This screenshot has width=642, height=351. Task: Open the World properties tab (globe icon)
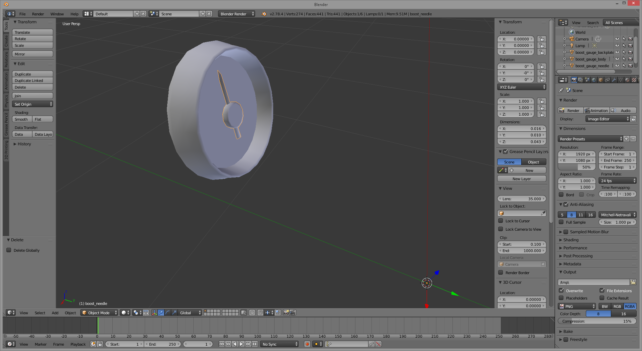[594, 80]
